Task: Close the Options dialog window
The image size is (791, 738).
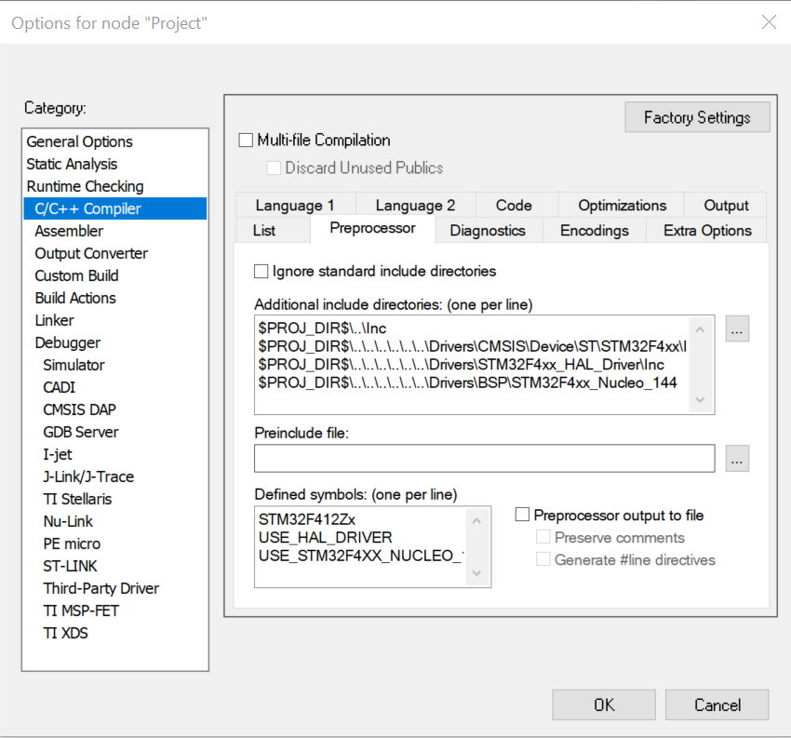Action: coord(769,22)
